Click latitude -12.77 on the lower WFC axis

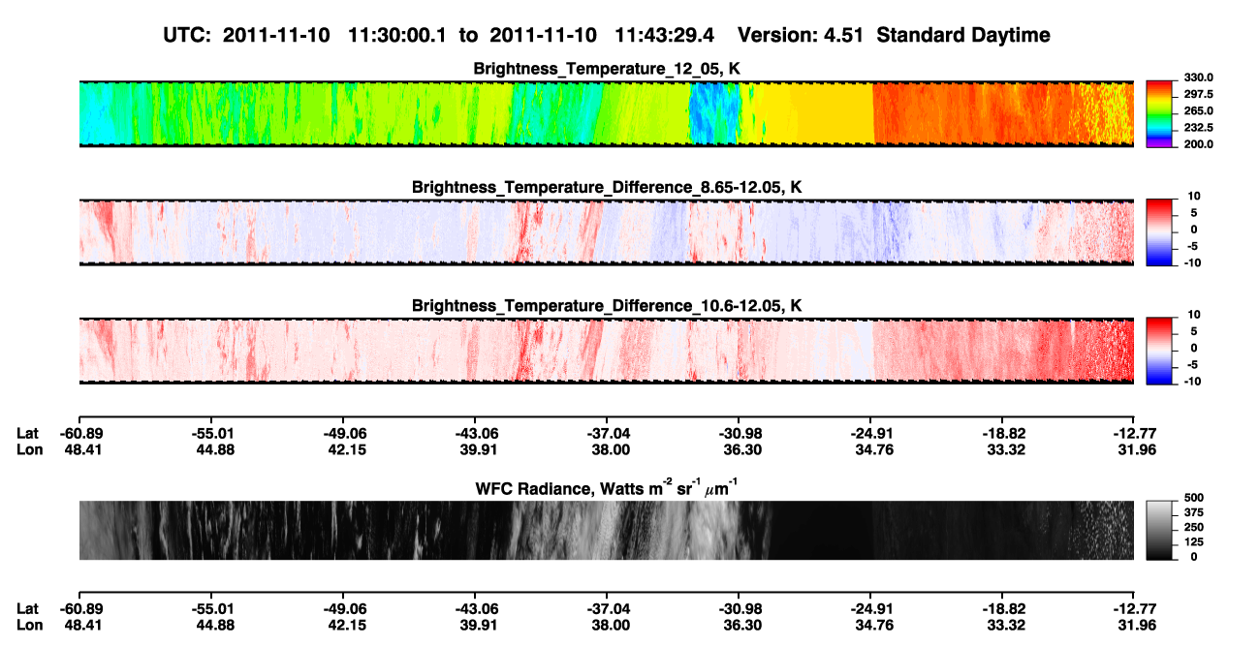pyautogui.click(x=1134, y=608)
